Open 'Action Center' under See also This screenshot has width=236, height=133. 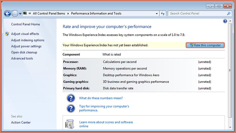coord(21,122)
